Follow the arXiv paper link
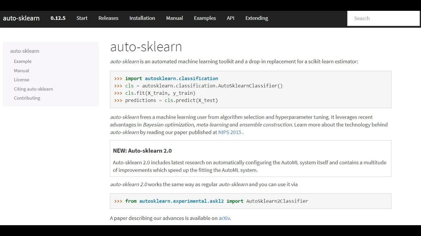The height and width of the screenshot is (236, 421). point(224,218)
